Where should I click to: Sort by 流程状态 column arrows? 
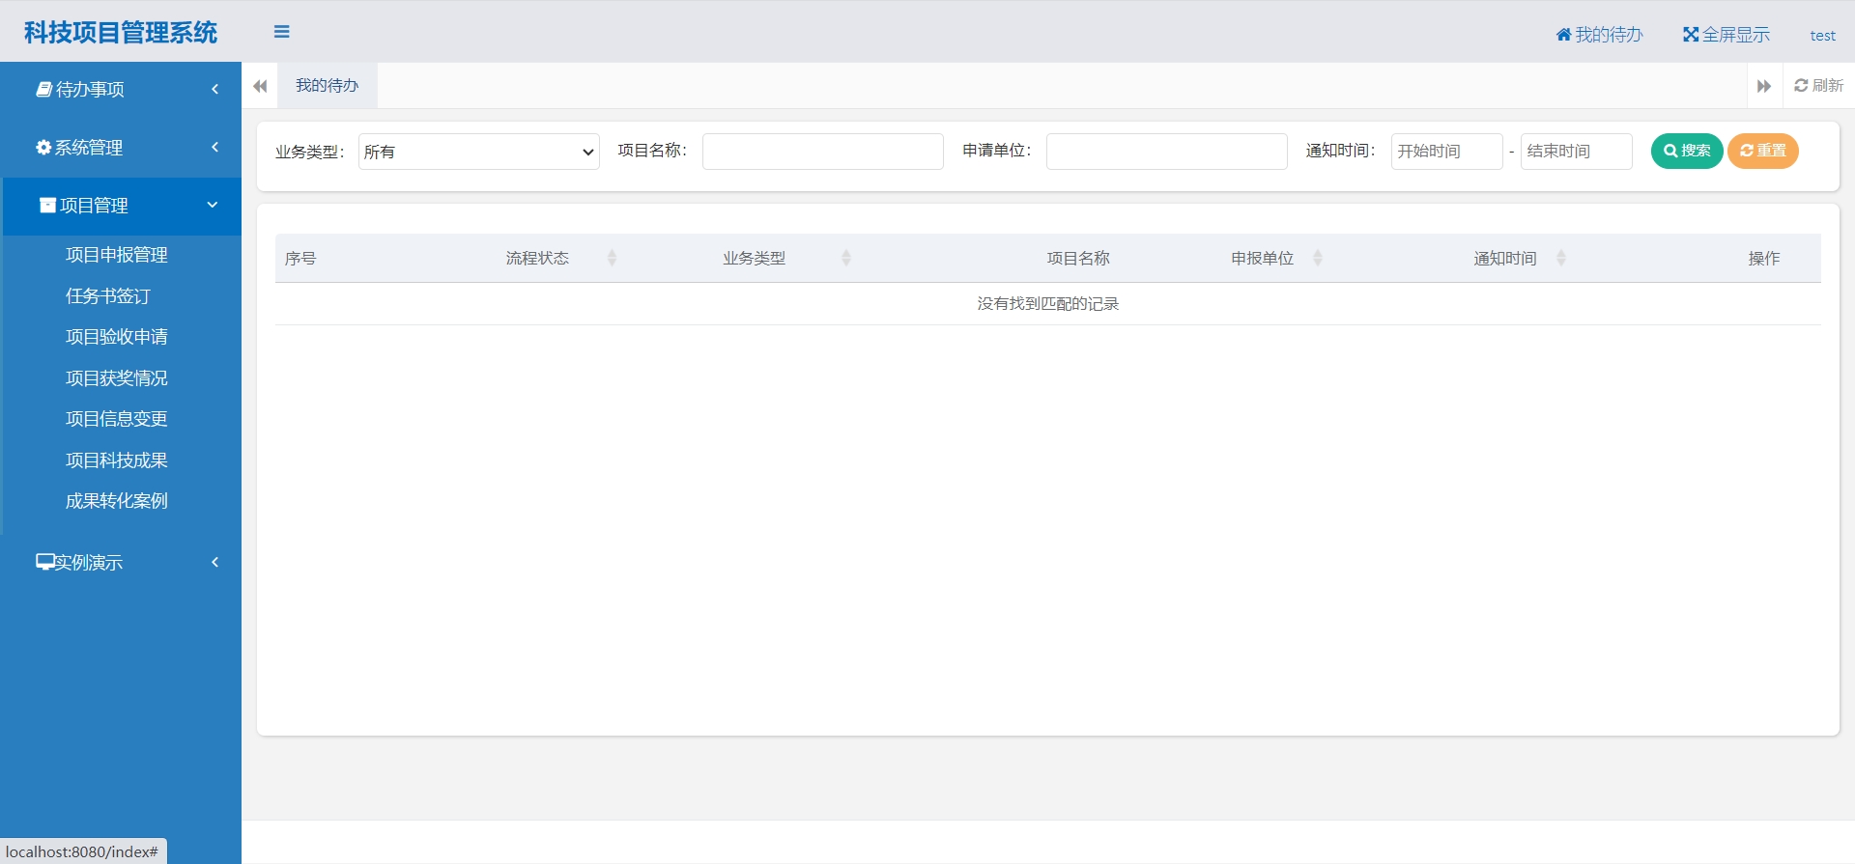pos(612,258)
